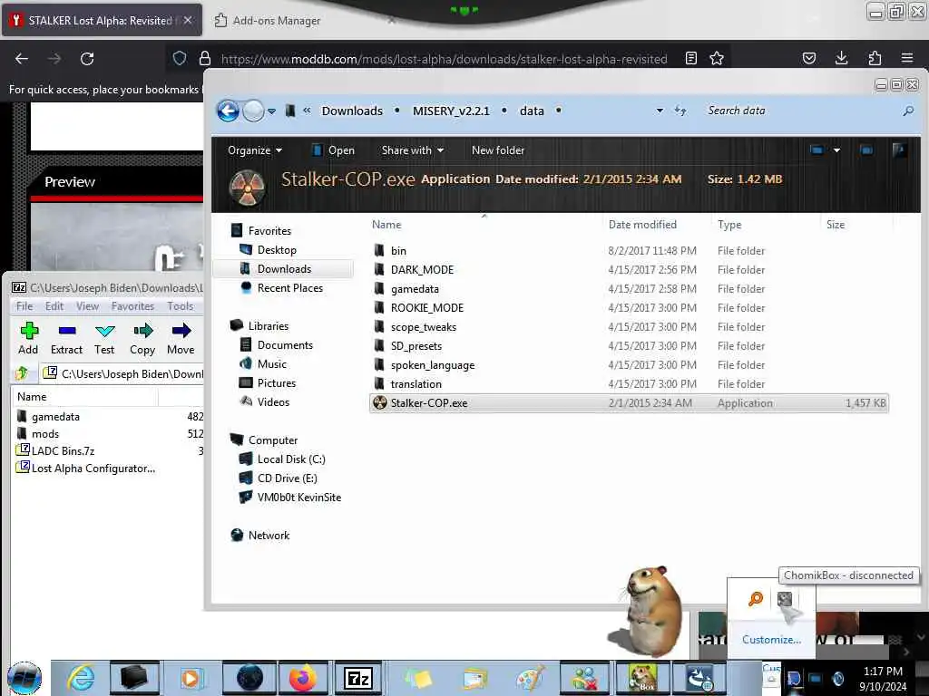Open the Favorites menu in 7-Zip

click(132, 306)
